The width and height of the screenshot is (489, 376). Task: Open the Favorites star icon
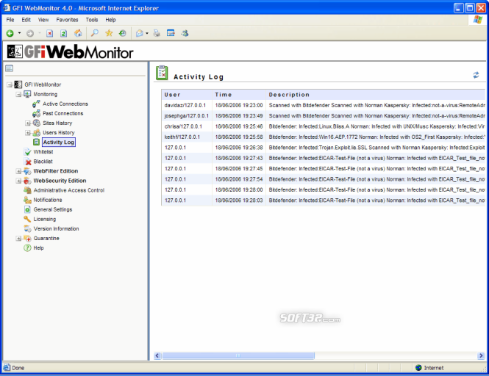pos(109,33)
